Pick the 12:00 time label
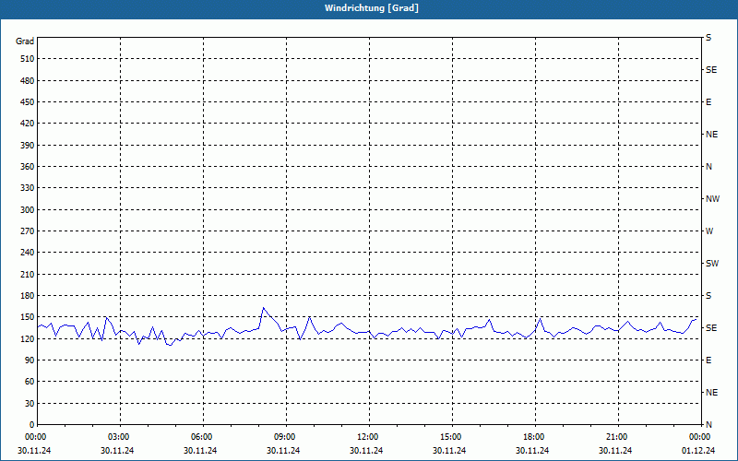 367,437
